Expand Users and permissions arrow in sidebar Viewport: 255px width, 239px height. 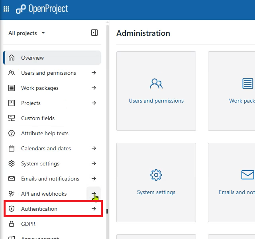(94, 73)
